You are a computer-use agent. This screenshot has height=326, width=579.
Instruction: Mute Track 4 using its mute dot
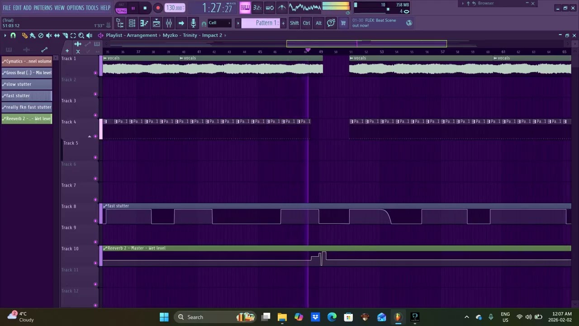[x=95, y=136]
